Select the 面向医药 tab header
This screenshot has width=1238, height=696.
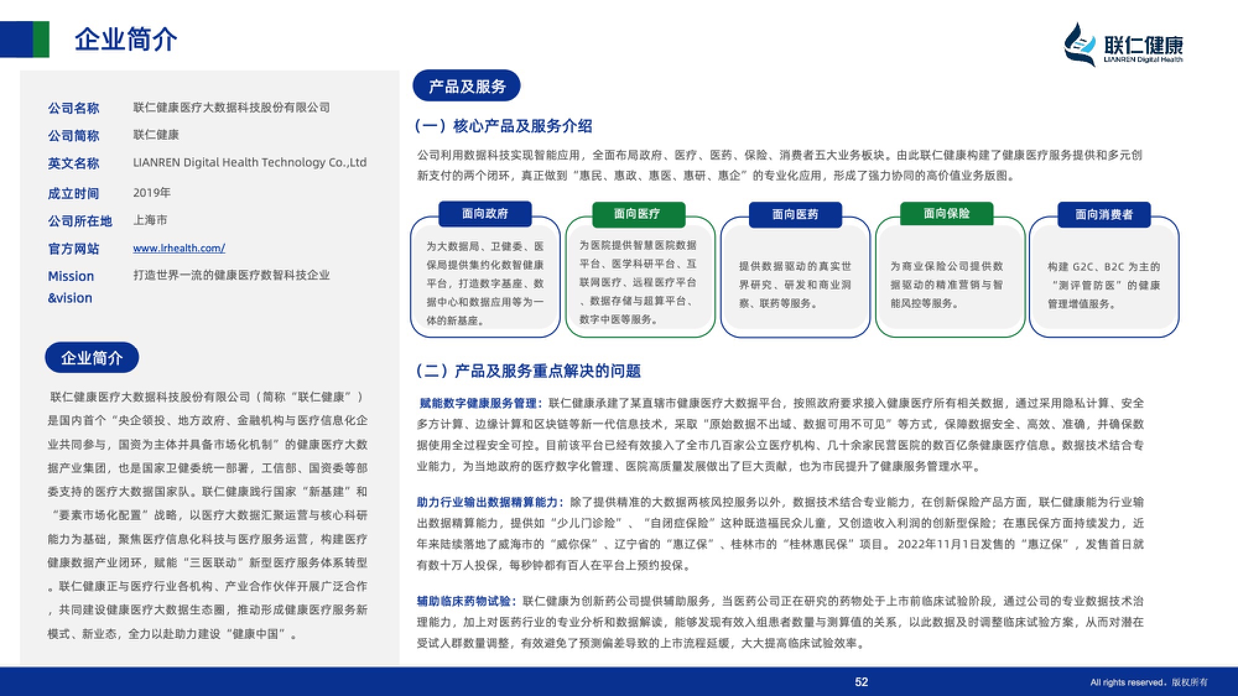coord(795,214)
